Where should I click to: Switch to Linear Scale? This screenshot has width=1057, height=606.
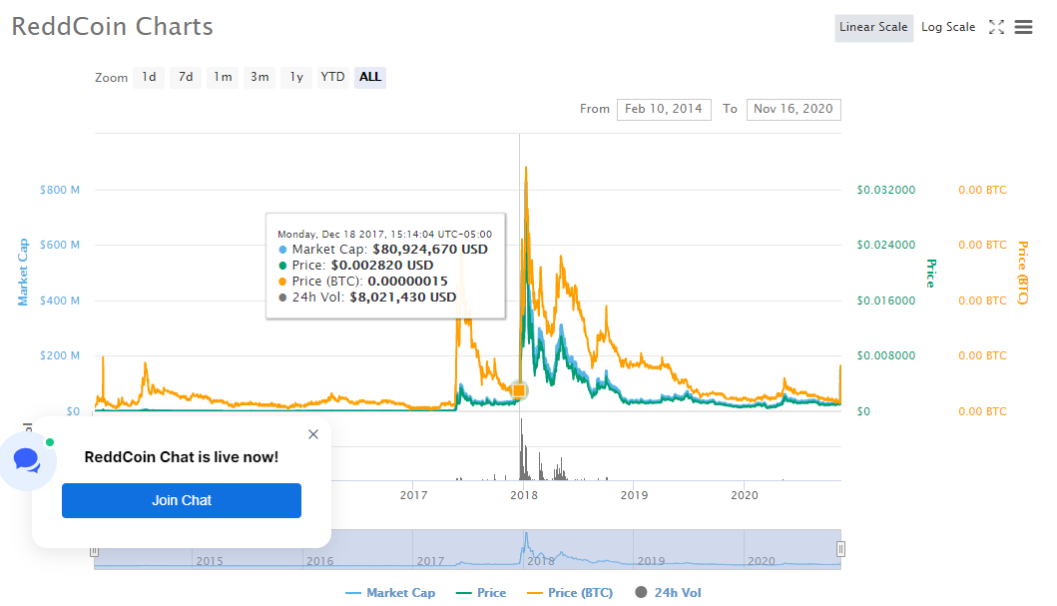point(873,28)
